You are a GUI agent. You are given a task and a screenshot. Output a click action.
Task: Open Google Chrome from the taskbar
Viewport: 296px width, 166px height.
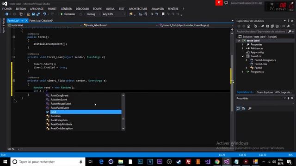point(217,162)
